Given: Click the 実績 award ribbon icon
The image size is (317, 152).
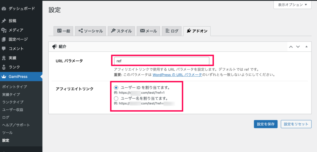Looking at the screenshot, I should [x=3, y=58].
